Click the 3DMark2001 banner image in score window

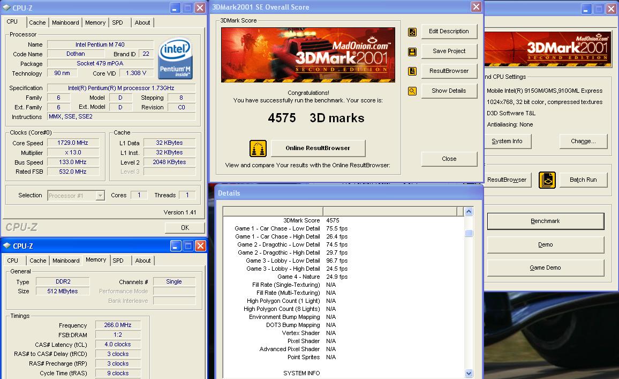click(308, 55)
